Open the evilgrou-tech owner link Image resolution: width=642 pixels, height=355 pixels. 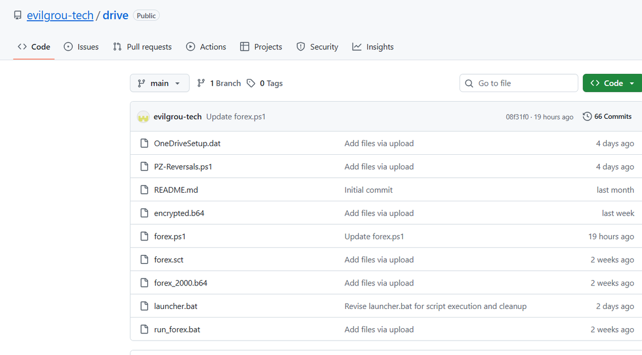pos(60,16)
